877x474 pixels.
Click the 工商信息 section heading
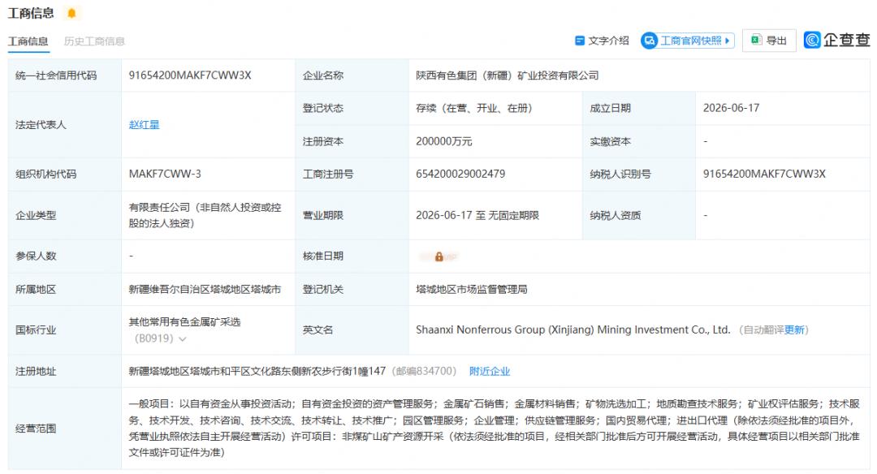[x=31, y=13]
